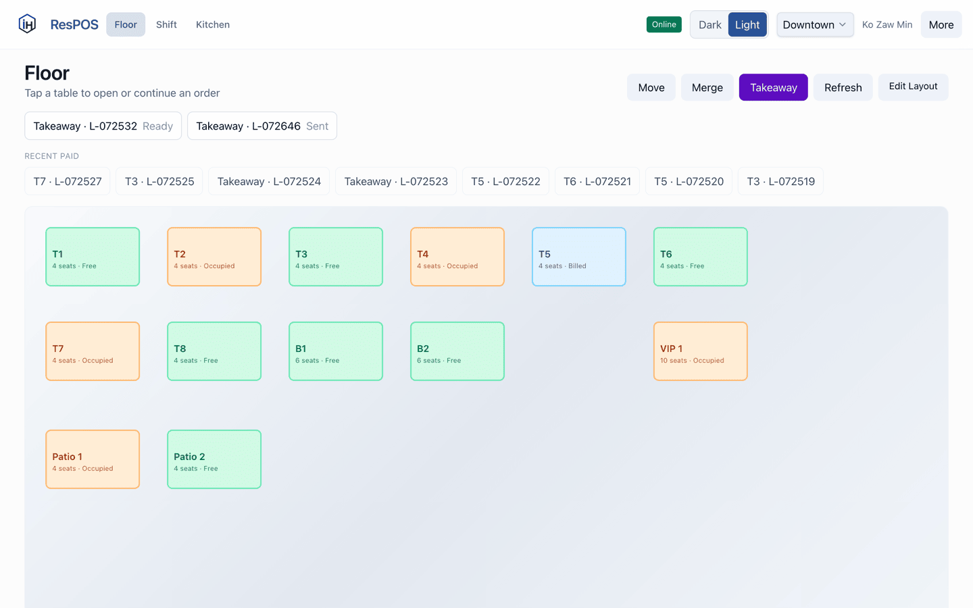Open the More menu
Screen dimensions: 973x608
941,25
